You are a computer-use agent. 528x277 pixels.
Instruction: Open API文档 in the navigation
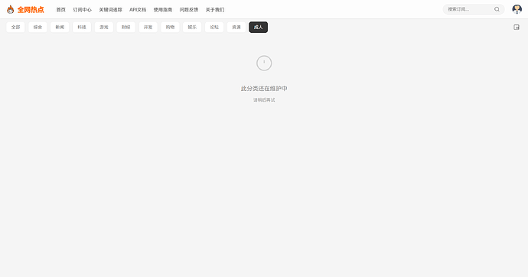tap(138, 10)
